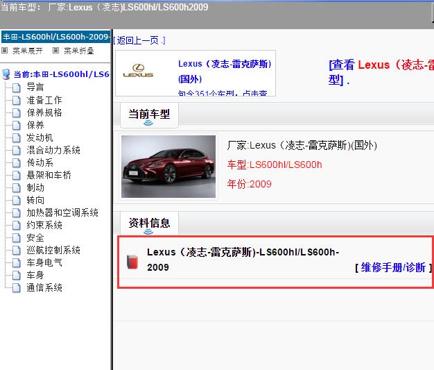Screen dimensions: 434x370
Task: Select the 丰田-LS600hl/LS600h-2009 sidebar header
Action: [55, 37]
